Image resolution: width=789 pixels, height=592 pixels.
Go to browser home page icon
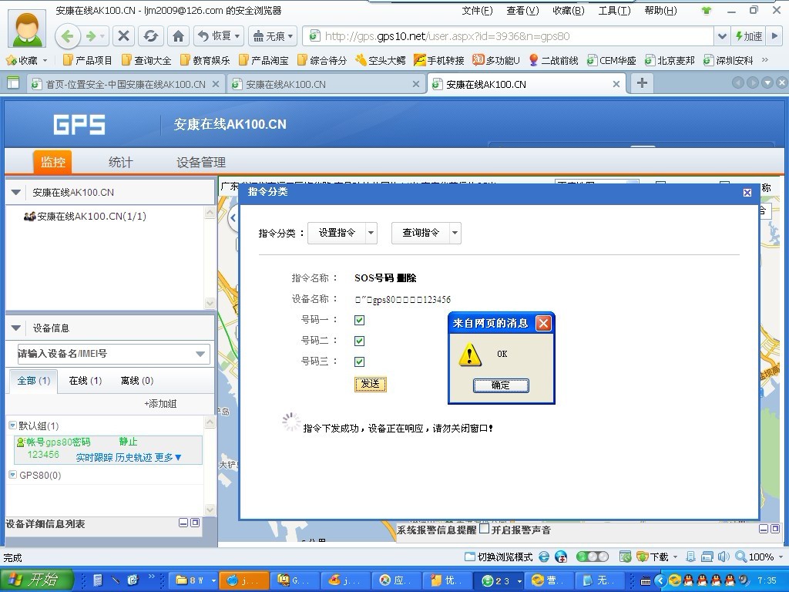tap(178, 36)
